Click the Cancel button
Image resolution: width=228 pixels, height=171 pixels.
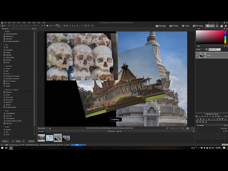tap(31, 141)
